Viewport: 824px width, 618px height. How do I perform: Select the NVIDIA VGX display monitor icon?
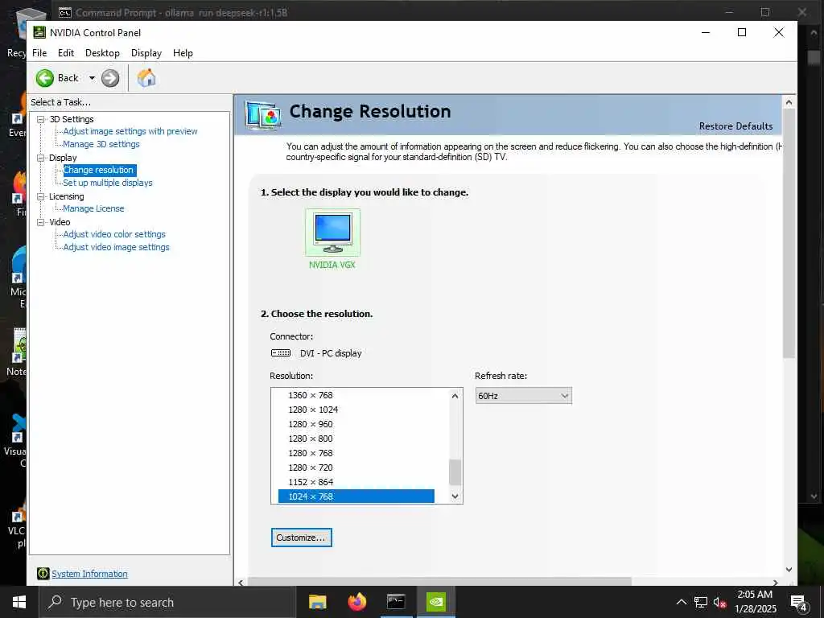pyautogui.click(x=332, y=232)
